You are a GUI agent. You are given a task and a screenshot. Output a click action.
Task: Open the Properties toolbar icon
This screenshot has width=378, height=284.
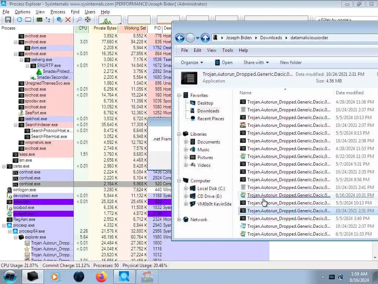tap(59, 20)
